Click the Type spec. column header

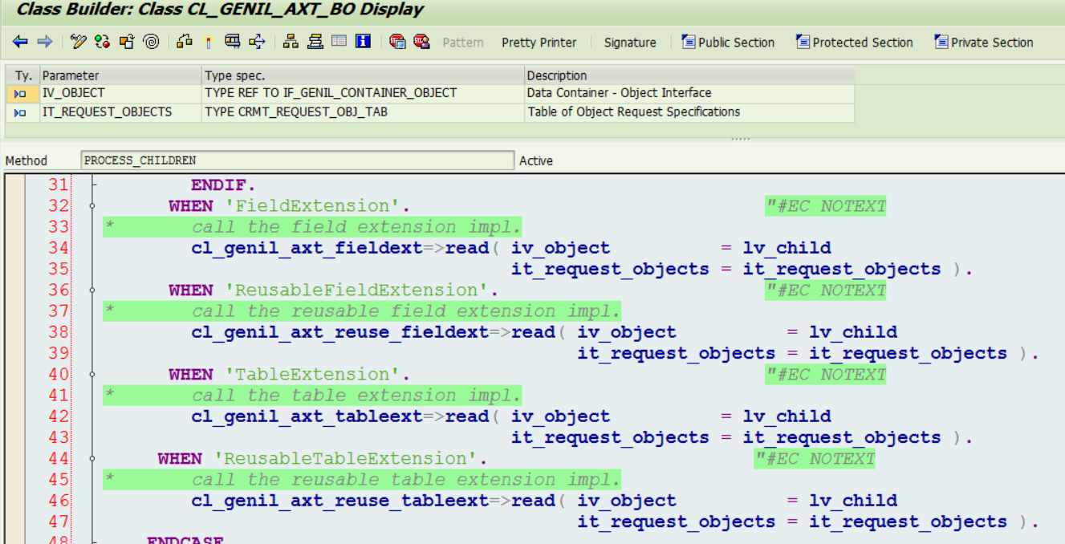[363, 75]
